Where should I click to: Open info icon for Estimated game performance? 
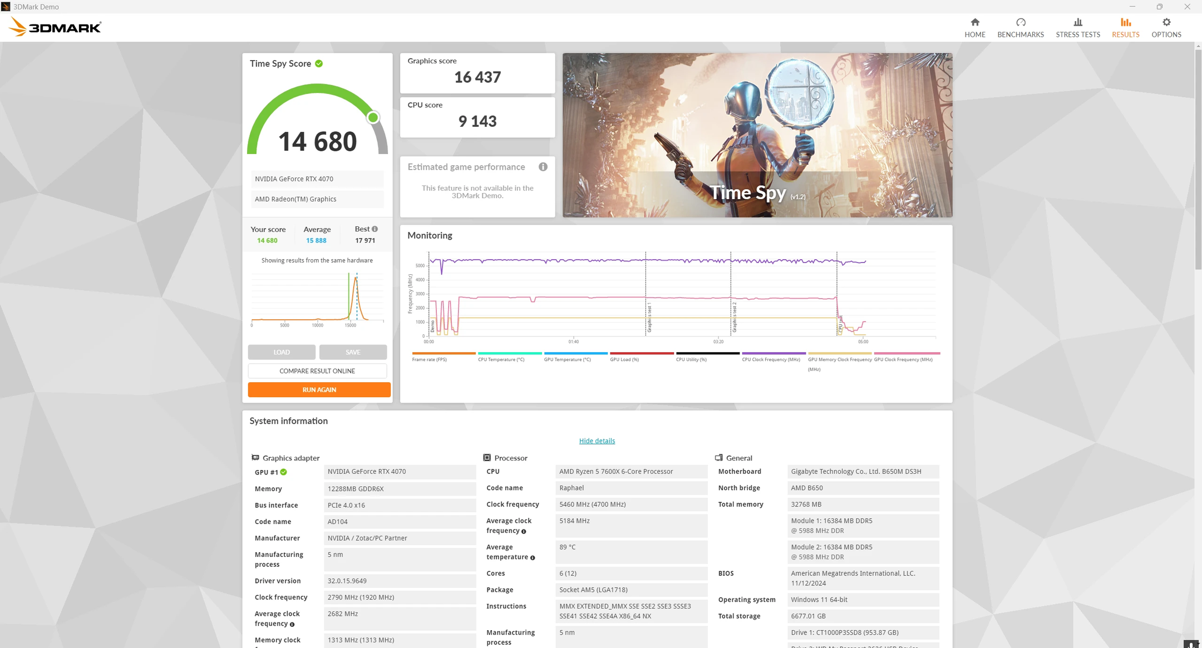(x=543, y=167)
